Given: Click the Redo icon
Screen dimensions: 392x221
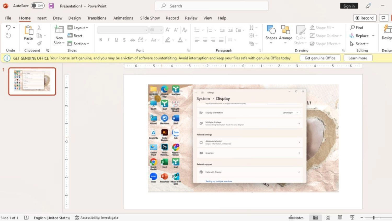Looking at the screenshot, I should pos(8,36).
